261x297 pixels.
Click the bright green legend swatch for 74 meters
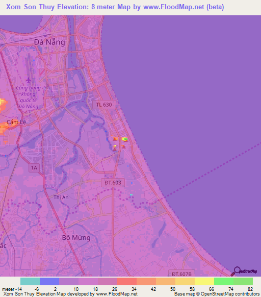[x=224, y=282]
